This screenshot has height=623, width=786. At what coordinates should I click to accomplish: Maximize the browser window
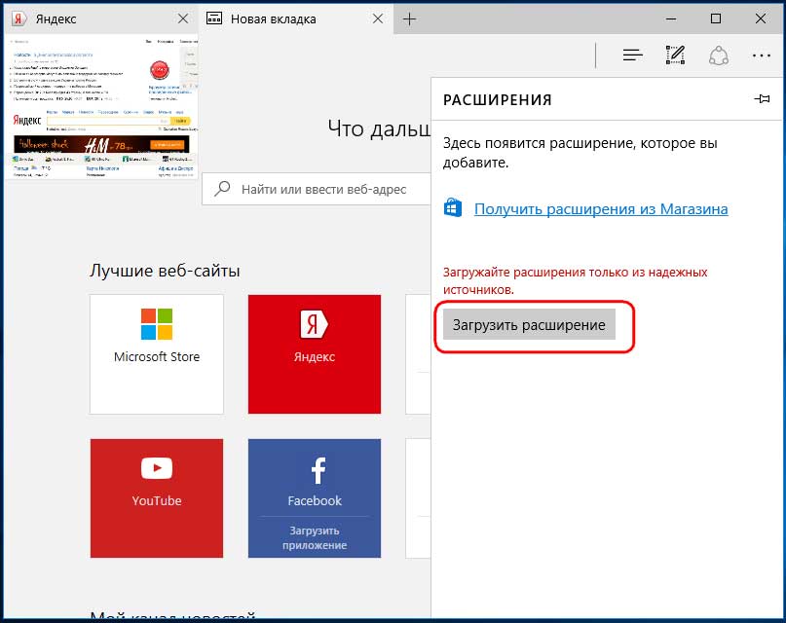(x=716, y=19)
